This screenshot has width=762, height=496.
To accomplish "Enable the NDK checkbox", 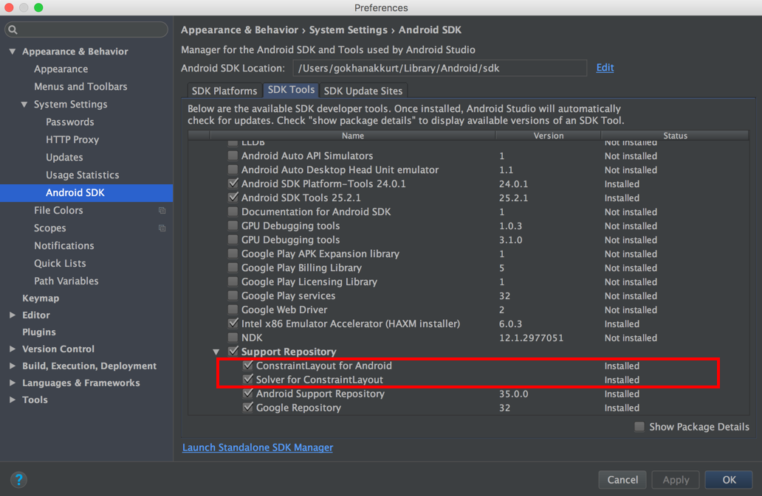I will click(233, 338).
